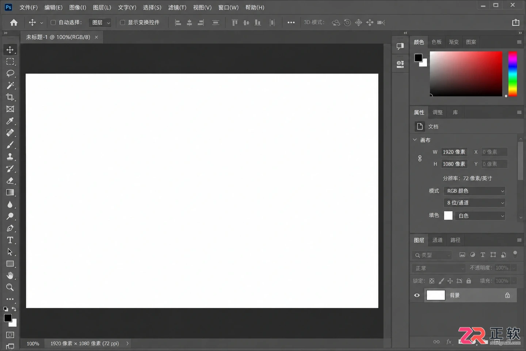This screenshot has height=351, width=526.
Task: Select the Healing Brush tool
Action: [x=10, y=133]
